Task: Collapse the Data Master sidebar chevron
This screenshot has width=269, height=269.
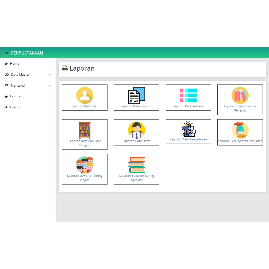Action: point(50,74)
